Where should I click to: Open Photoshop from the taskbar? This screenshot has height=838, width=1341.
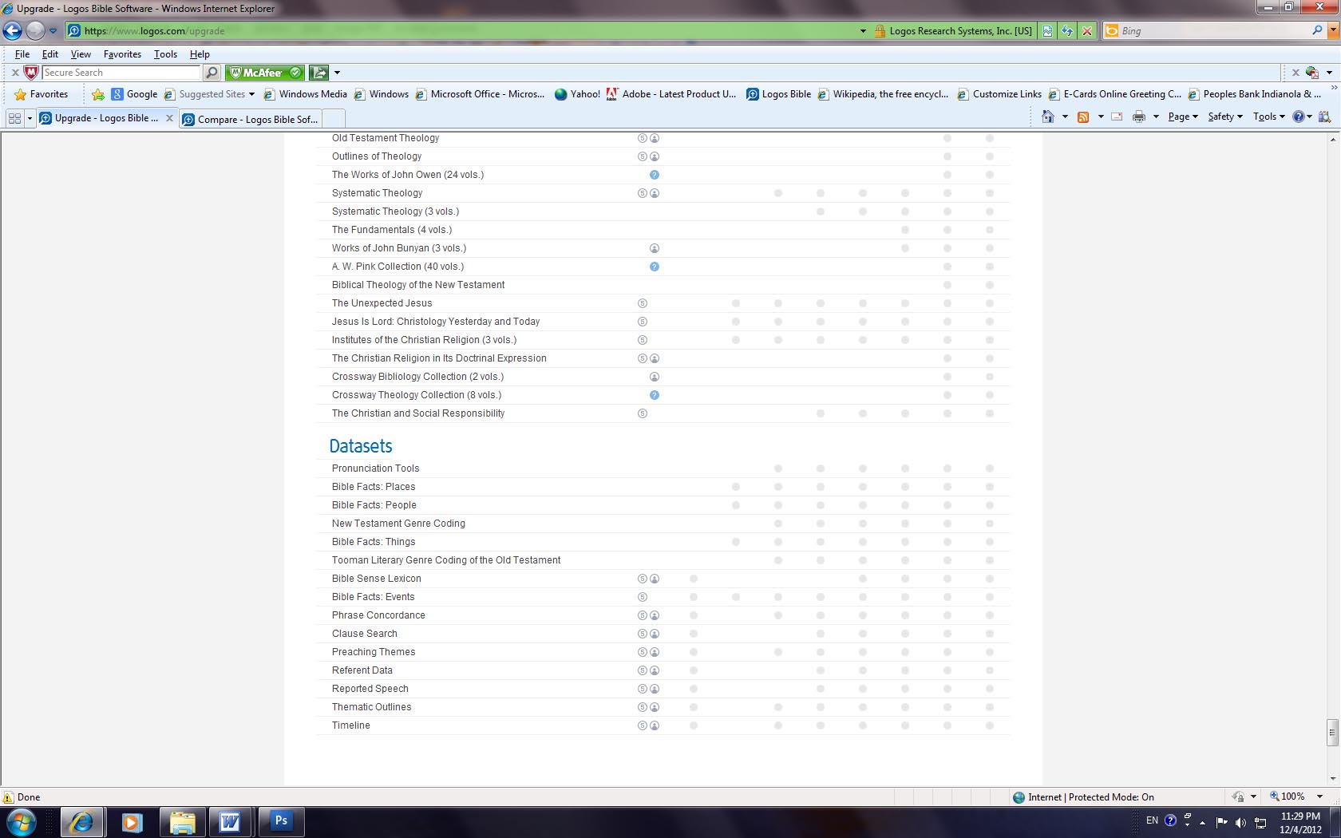point(281,821)
